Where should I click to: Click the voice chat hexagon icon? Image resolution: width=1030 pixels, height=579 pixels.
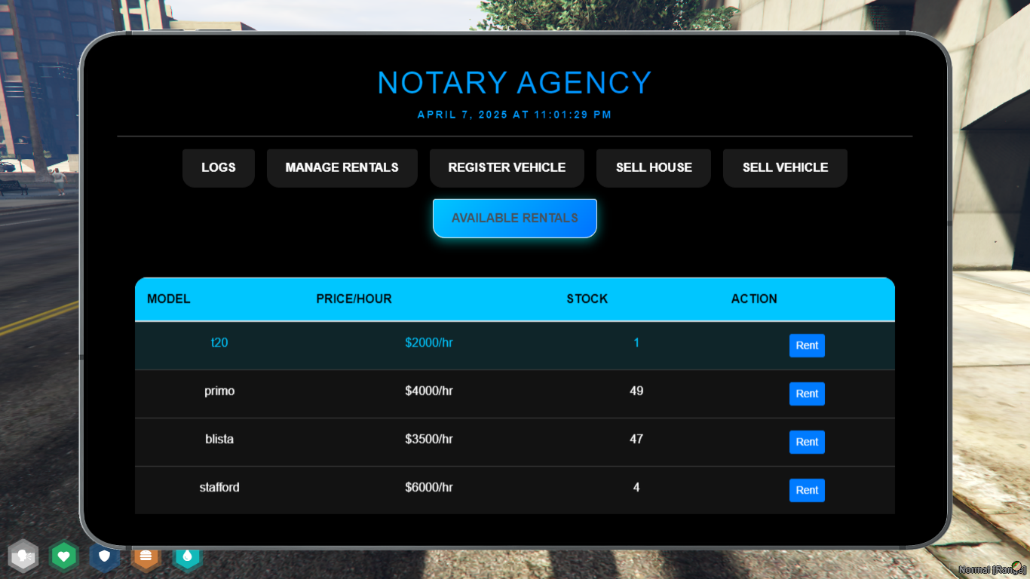coord(23,556)
